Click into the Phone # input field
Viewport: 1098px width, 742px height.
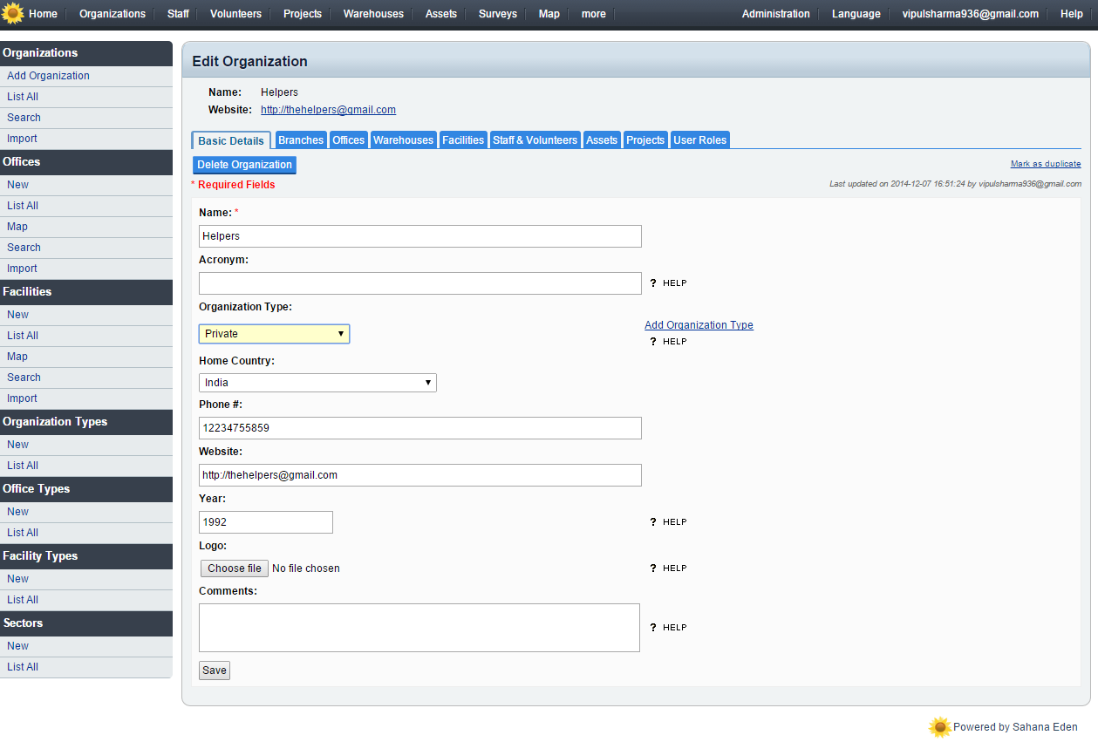(419, 428)
